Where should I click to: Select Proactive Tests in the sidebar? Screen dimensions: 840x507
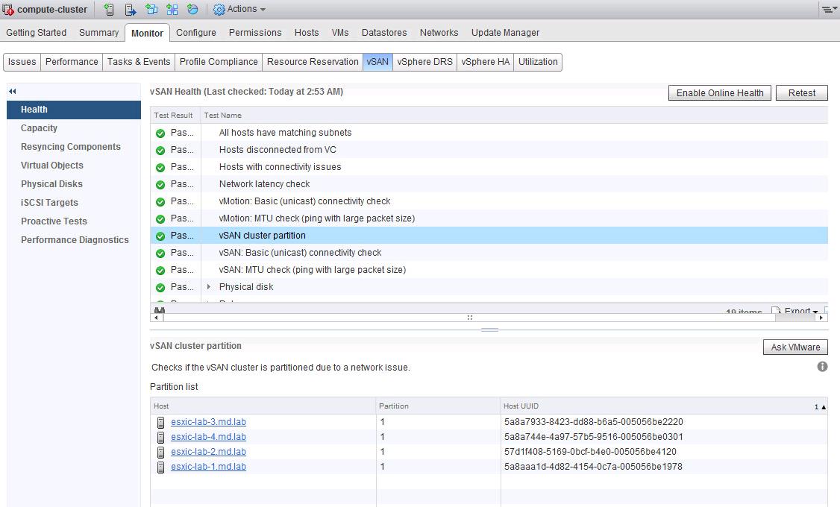click(74, 221)
